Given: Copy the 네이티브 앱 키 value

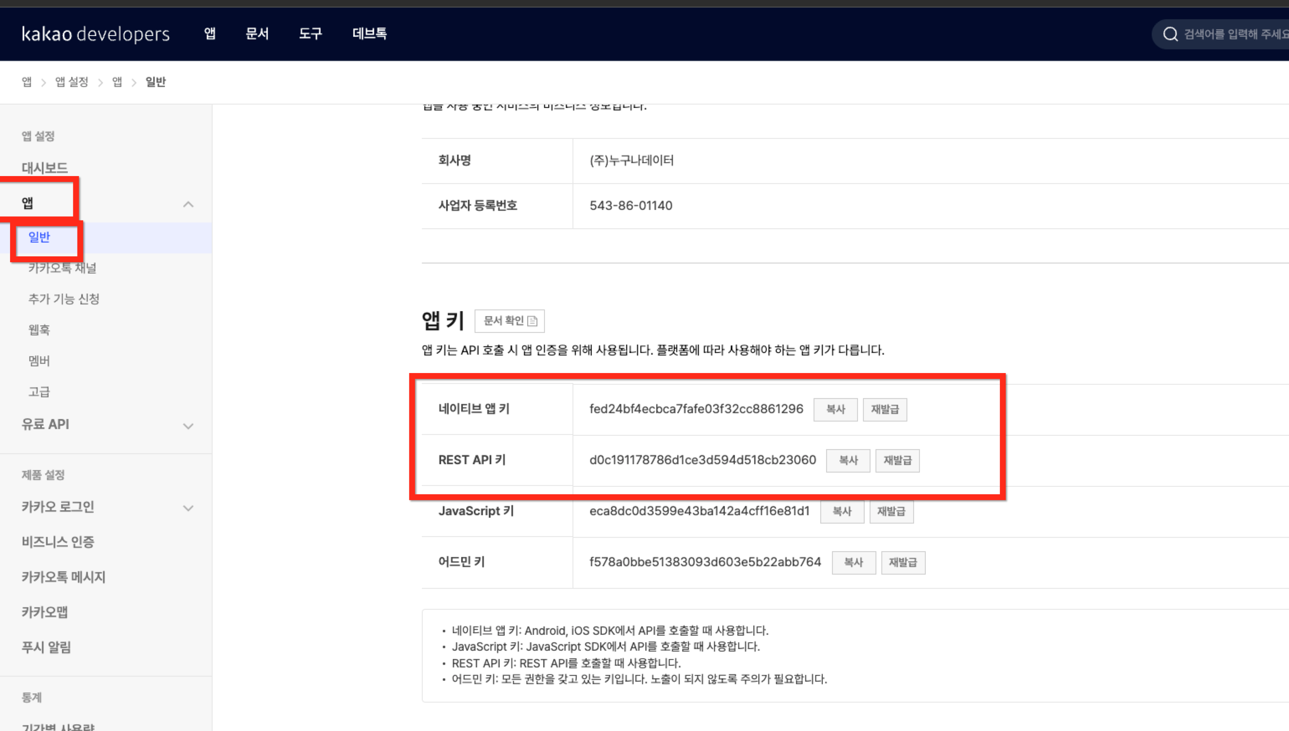Looking at the screenshot, I should pos(835,409).
